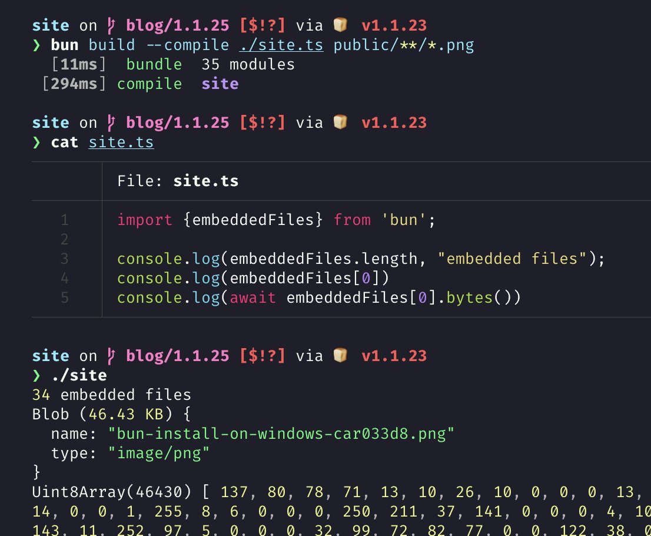
Task: Click the bold 'cat' command word
Action: tap(65, 142)
